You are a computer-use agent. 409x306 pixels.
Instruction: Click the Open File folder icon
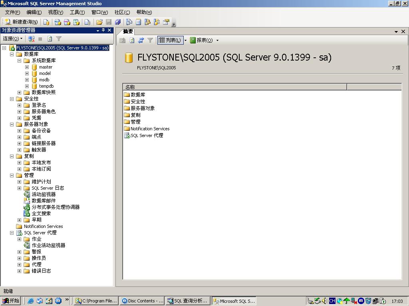coord(99,22)
